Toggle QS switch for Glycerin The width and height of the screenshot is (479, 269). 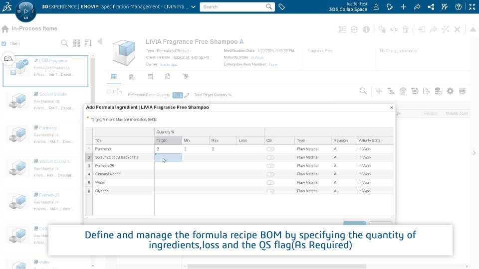(x=270, y=191)
